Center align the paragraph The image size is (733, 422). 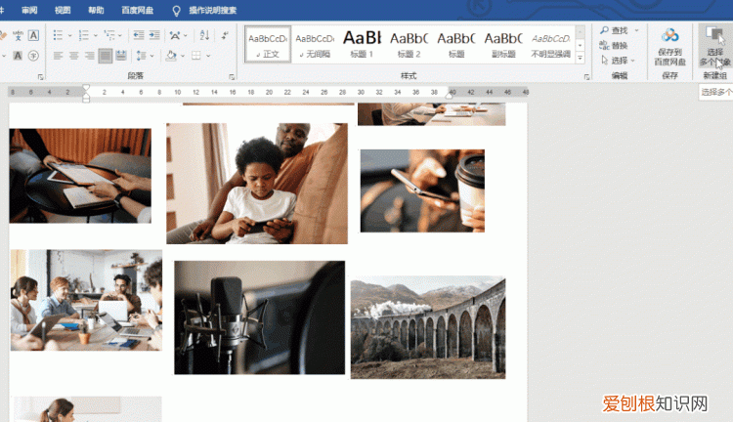[73, 56]
